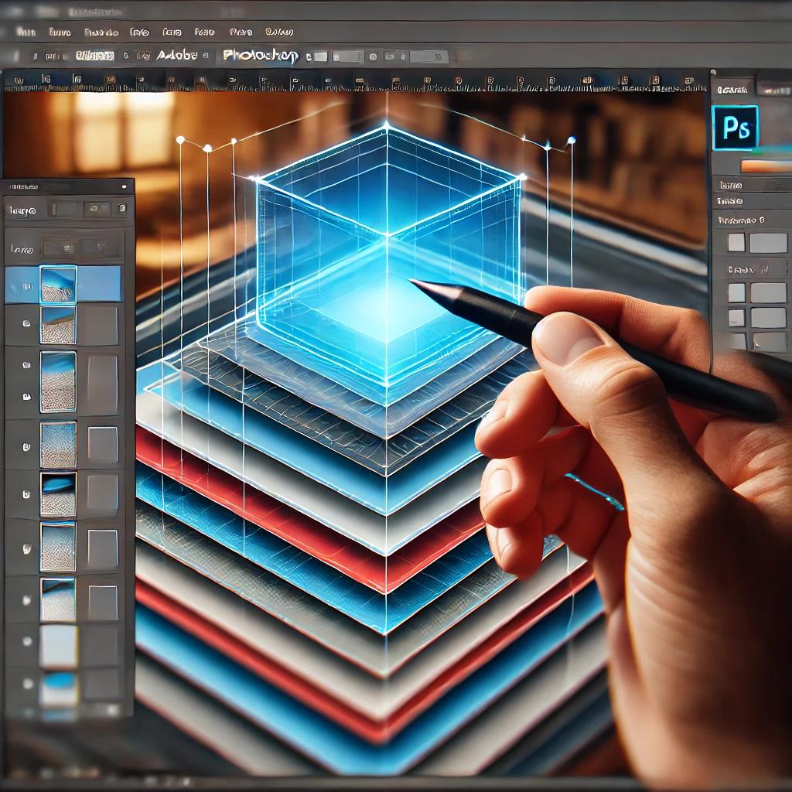792x792 pixels.
Task: Click the second layer's gray mask thumbnail
Action: point(101,325)
